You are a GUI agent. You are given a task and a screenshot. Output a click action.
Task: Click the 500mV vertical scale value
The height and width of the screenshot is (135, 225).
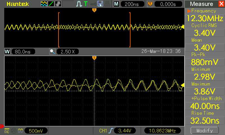tap(36, 131)
